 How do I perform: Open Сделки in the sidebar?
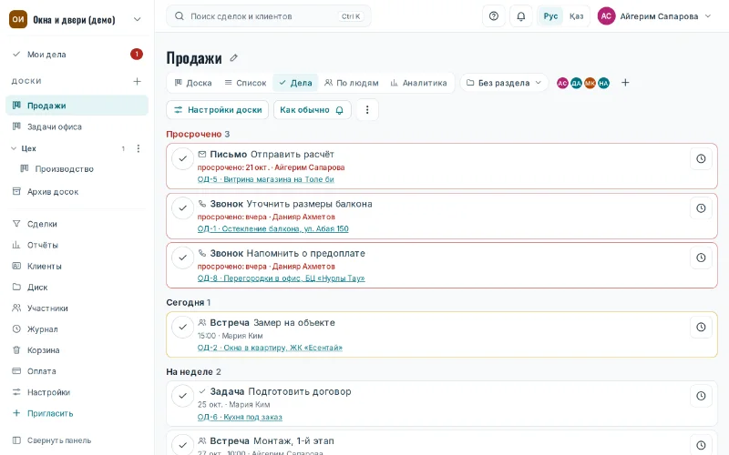77,224
